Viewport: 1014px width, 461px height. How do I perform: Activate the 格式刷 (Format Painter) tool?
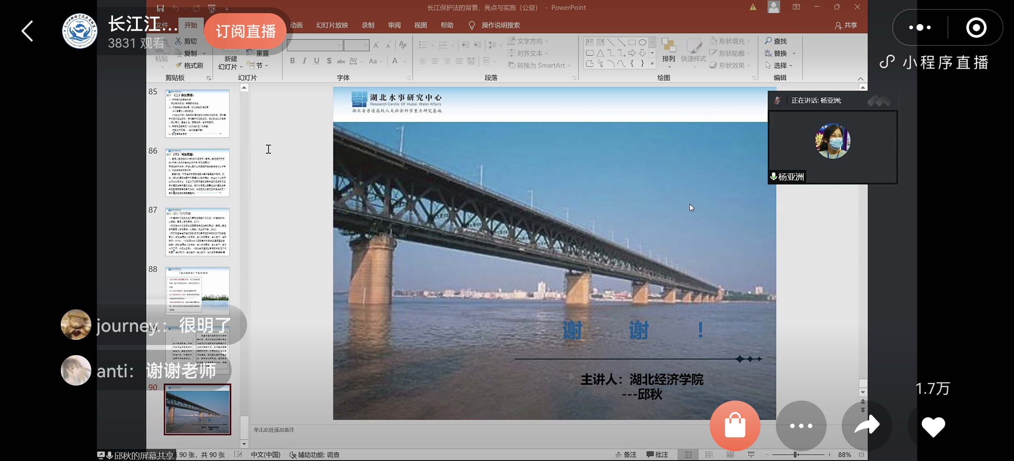pos(190,65)
